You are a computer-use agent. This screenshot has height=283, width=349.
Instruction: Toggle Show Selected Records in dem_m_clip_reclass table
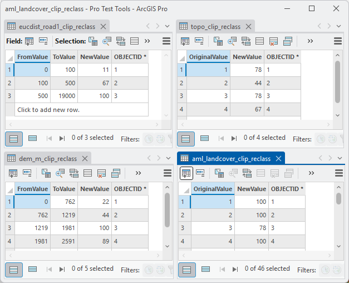32,270
